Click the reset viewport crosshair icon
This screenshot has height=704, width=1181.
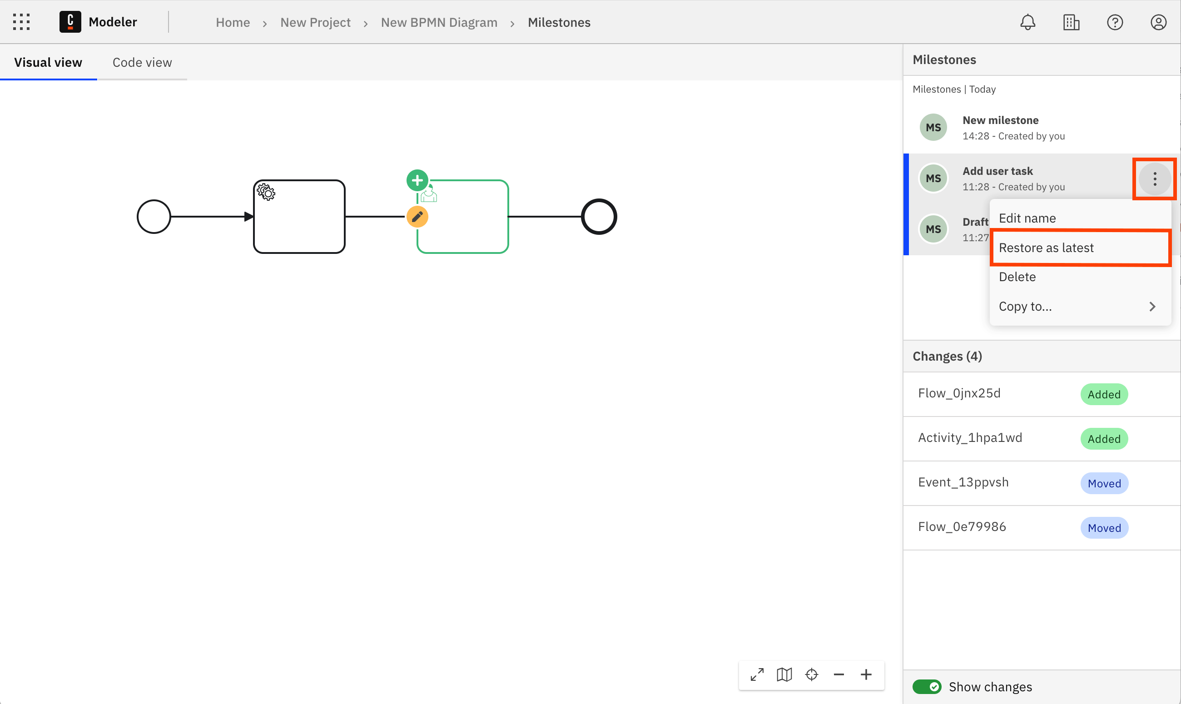point(812,674)
